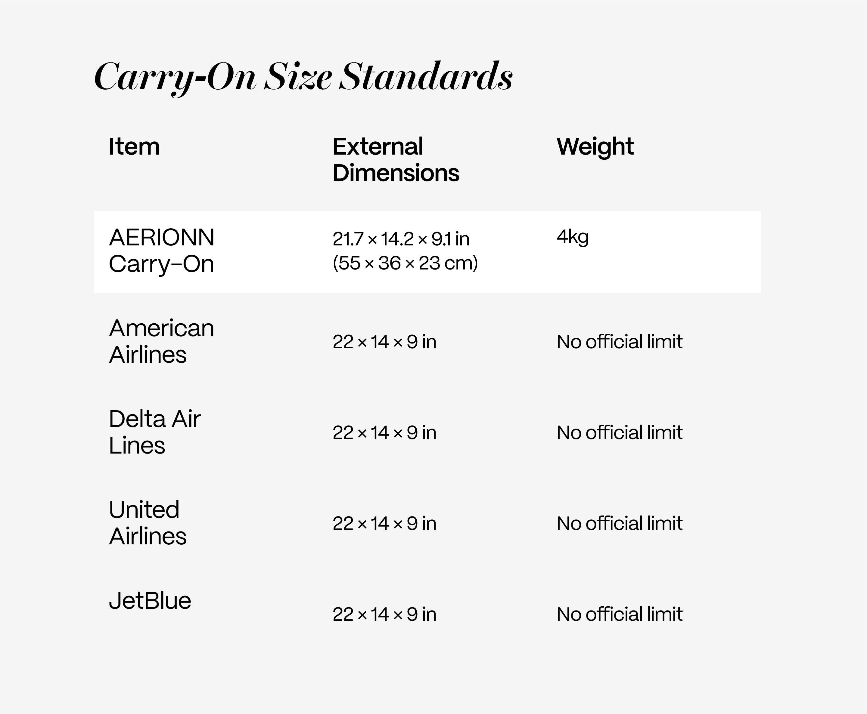The image size is (867, 714).
Task: Click the 21.7 × 14.2 × 9.1 in dimensions
Action: [x=401, y=239]
